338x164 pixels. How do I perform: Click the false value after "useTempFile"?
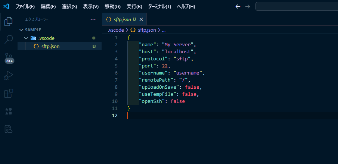click(189, 94)
